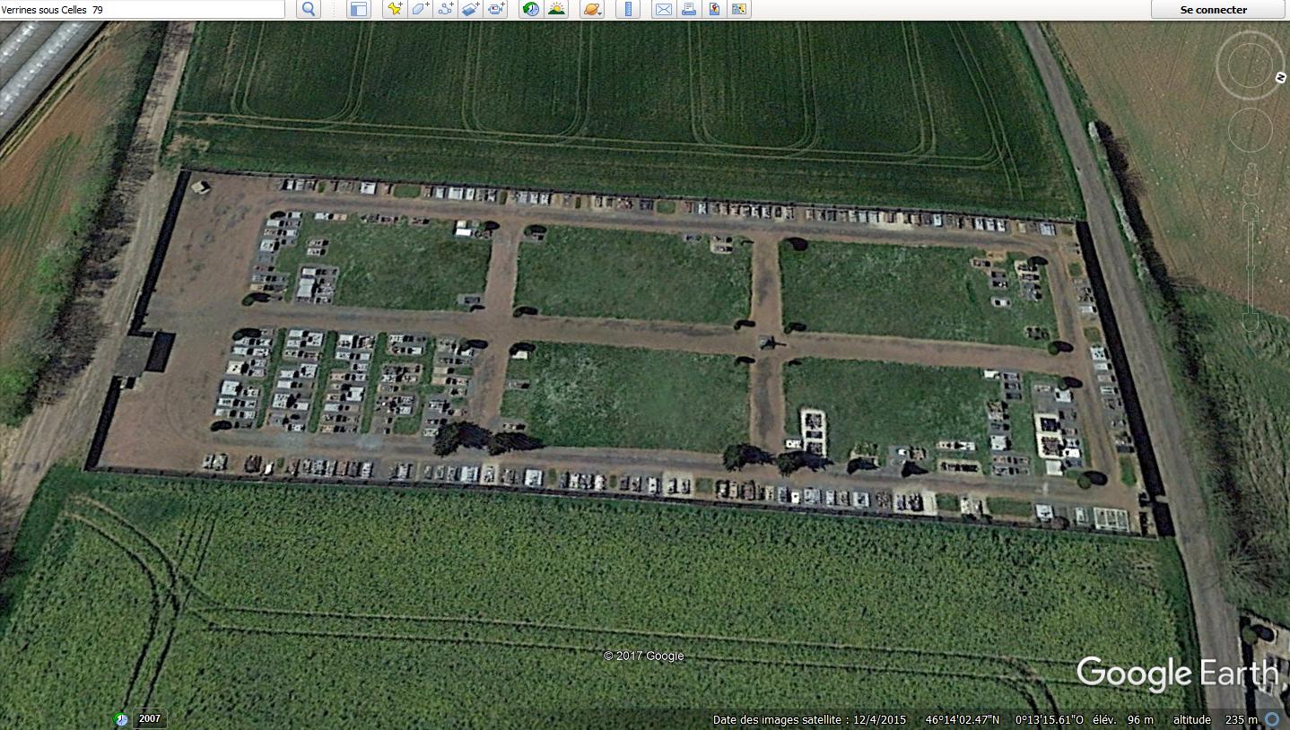Email the view via envelope icon
The image size is (1290, 730).
(x=664, y=9)
